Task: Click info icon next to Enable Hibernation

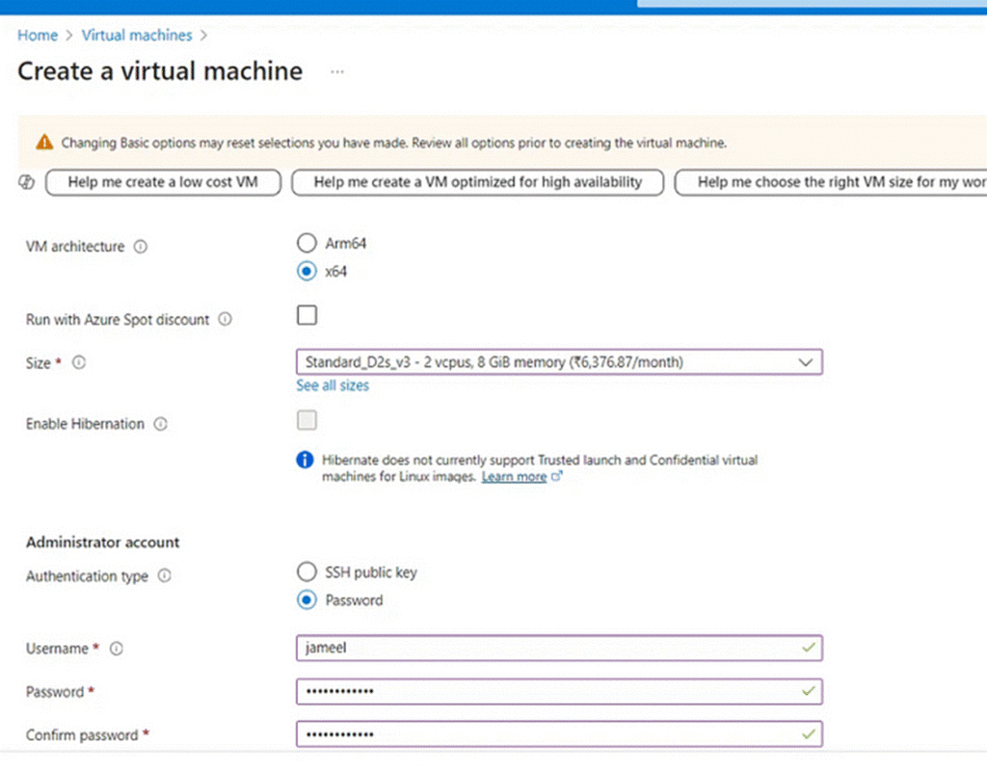Action: (161, 424)
